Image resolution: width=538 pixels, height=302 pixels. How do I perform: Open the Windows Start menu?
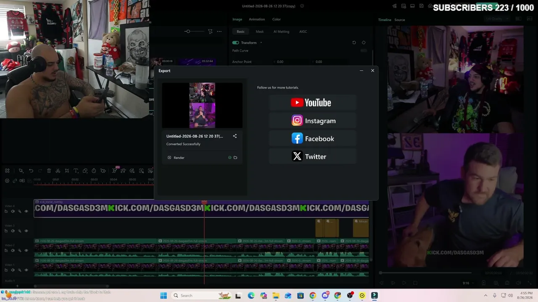tap(164, 296)
